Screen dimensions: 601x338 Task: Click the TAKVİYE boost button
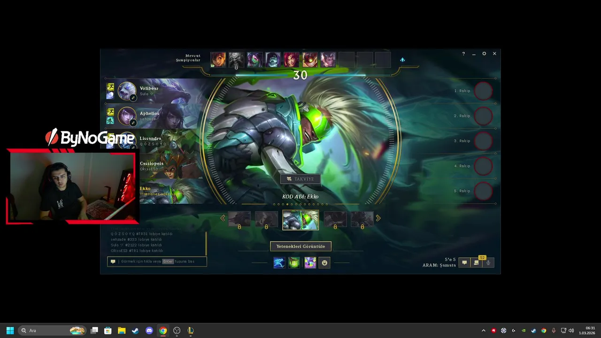pos(300,179)
